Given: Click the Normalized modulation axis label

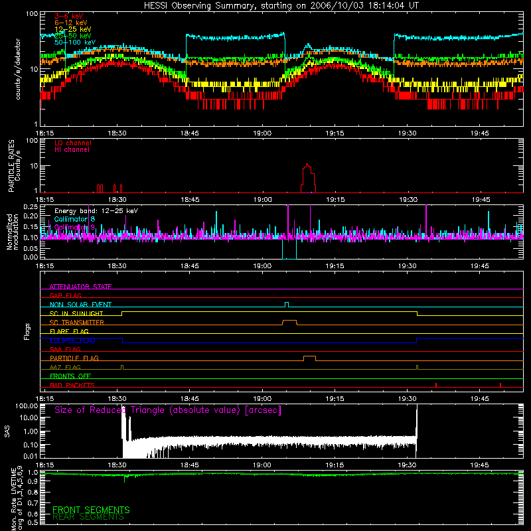Looking at the screenshot, I should click(x=13, y=232).
